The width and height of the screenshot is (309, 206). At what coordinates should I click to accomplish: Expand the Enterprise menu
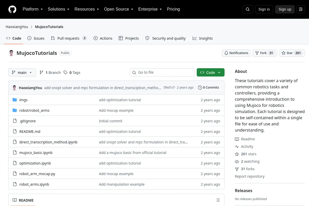click(x=150, y=9)
